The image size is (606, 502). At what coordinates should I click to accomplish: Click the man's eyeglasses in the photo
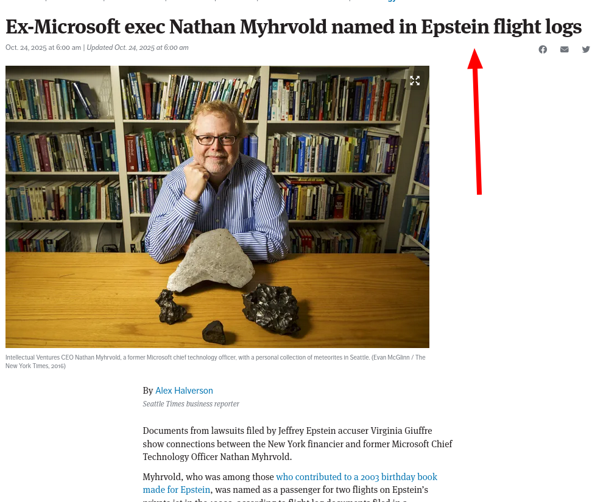click(215, 139)
